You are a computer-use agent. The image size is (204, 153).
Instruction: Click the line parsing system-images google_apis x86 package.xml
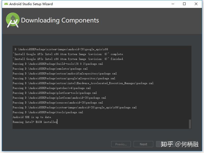[x=74, y=107]
